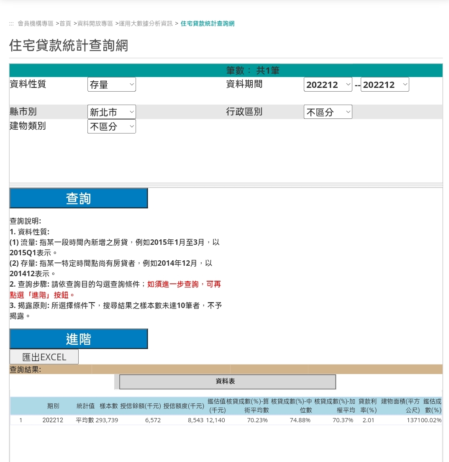Screen dimensions: 449x462
Task: Click the 202212 period cell in the result row
Action: (53, 420)
